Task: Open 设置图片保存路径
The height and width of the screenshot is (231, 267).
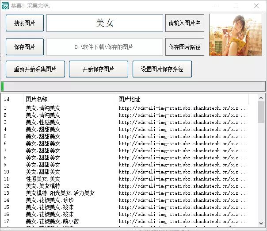Action: pos(162,69)
